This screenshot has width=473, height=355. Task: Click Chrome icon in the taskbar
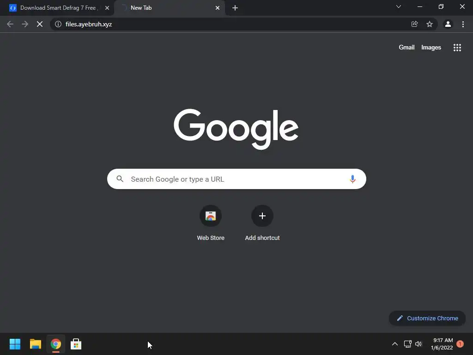[x=56, y=344]
